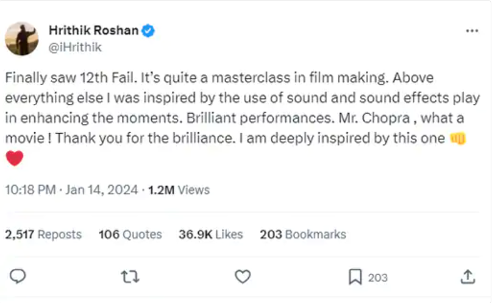Open the @iHrithik handle link
The width and height of the screenshot is (495, 303).
75,47
